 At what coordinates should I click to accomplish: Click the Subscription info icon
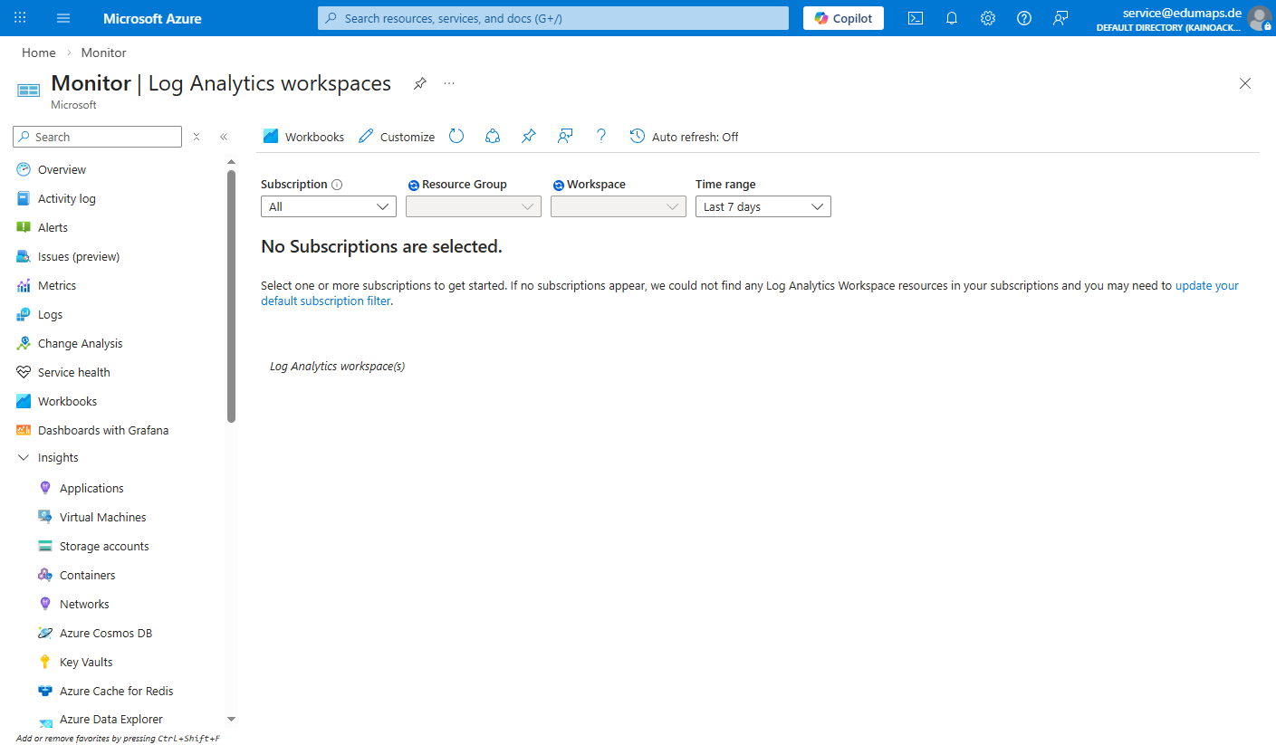(337, 185)
